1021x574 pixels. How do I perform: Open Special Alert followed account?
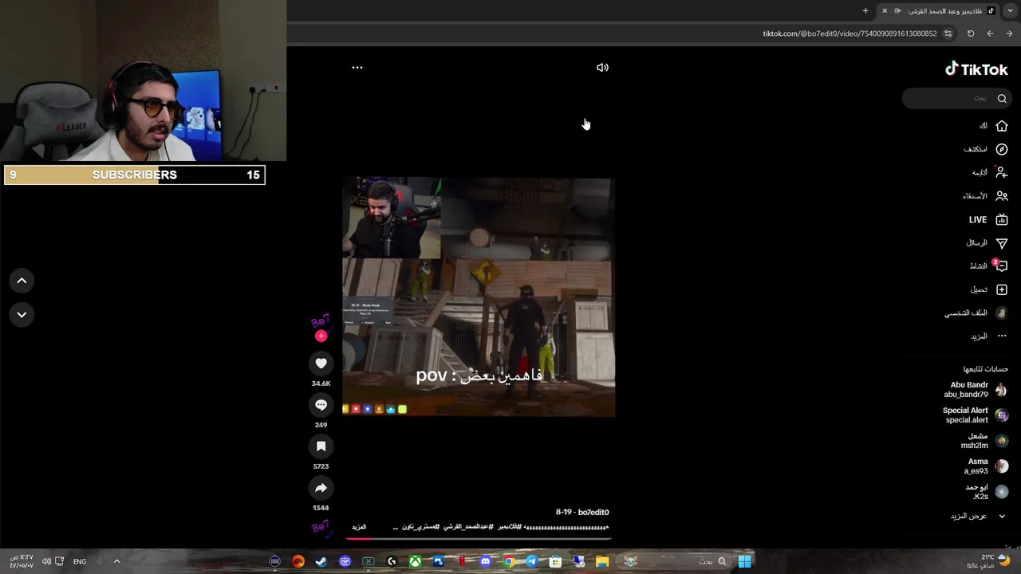pos(975,415)
